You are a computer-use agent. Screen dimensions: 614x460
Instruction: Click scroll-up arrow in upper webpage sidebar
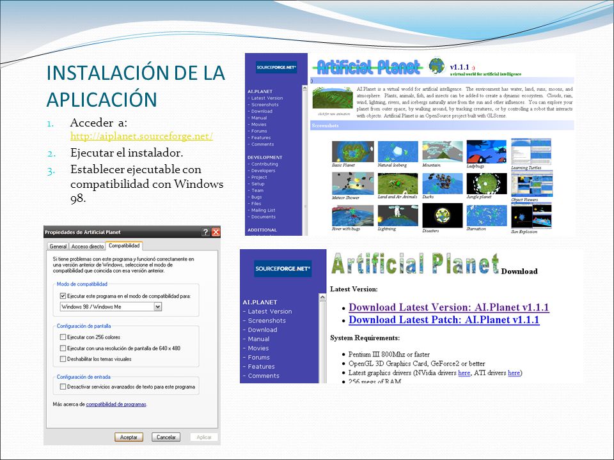(304, 89)
